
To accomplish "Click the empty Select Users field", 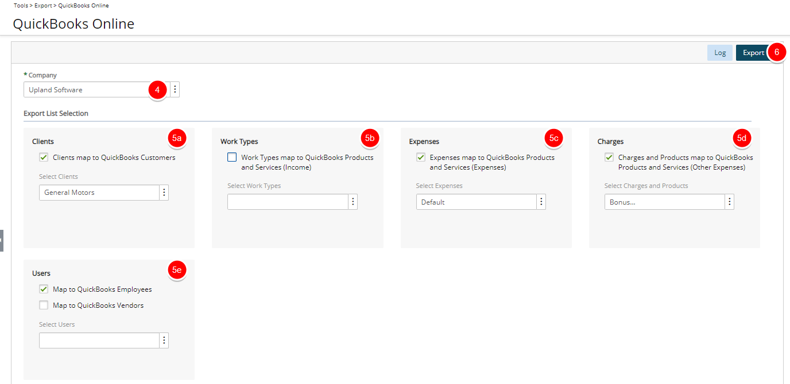I will coord(99,340).
